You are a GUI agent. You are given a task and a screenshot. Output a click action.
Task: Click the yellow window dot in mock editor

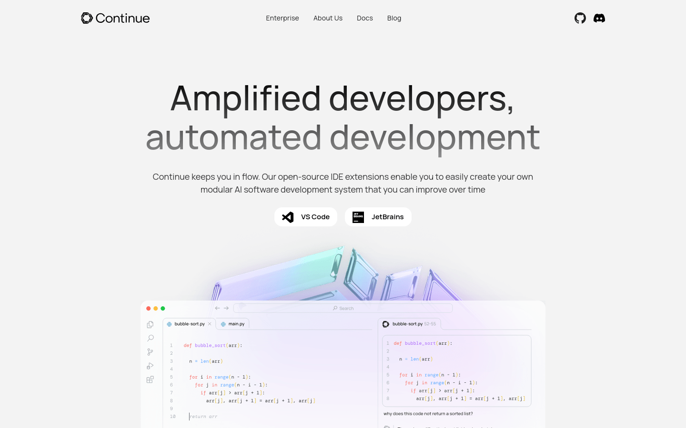pos(156,309)
